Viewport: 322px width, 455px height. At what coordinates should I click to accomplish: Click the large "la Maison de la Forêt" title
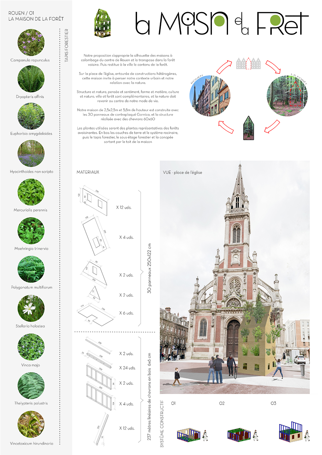222,23
